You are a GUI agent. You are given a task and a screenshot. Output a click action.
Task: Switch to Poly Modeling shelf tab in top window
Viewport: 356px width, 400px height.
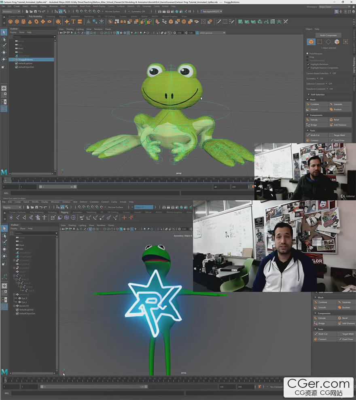[36, 16]
